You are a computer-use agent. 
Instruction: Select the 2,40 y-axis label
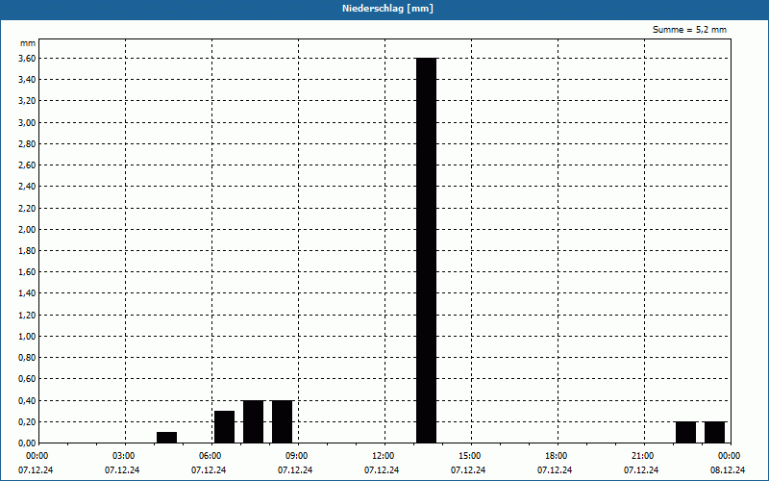(x=27, y=187)
